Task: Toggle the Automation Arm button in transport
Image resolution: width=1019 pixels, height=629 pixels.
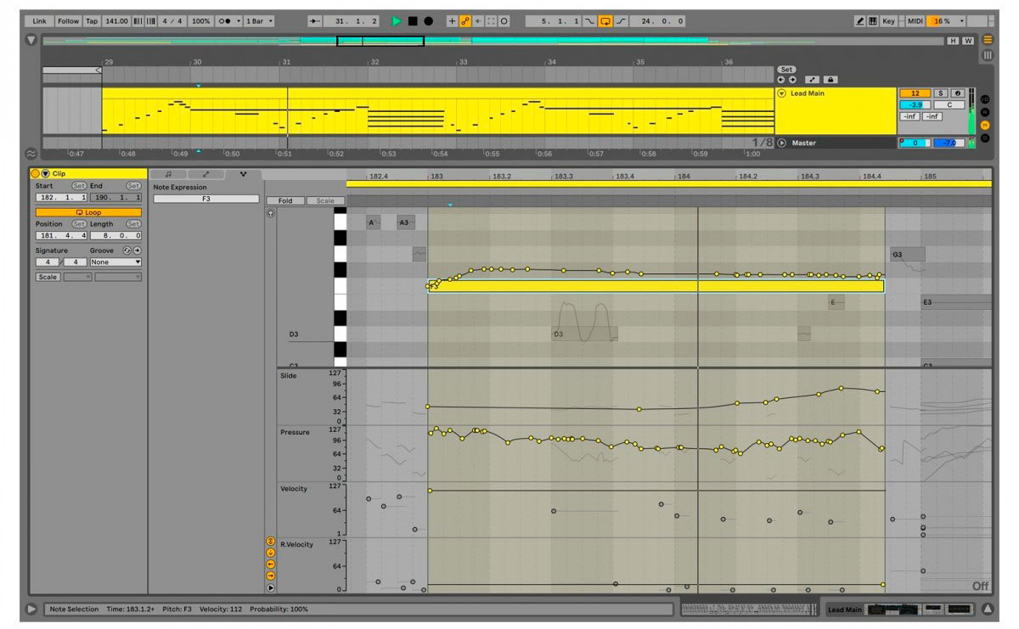Action: [x=465, y=20]
